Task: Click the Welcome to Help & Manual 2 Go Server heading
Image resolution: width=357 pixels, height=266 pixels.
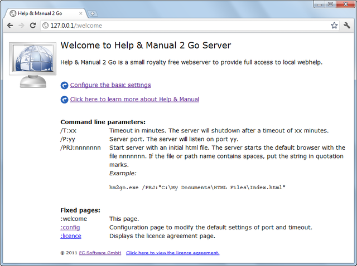Action: coord(146,46)
